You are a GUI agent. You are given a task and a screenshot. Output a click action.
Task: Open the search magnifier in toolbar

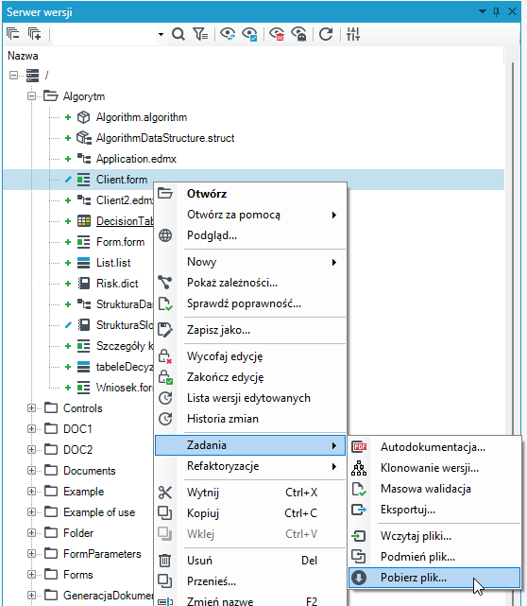[x=178, y=34]
